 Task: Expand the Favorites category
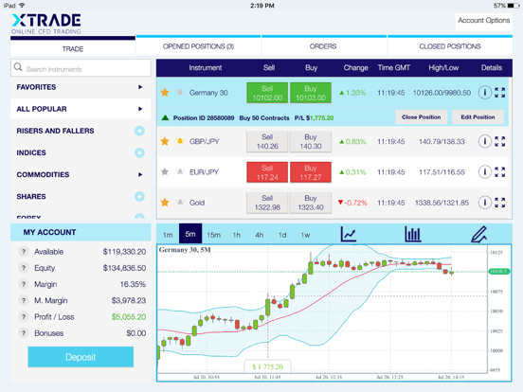[x=140, y=87]
